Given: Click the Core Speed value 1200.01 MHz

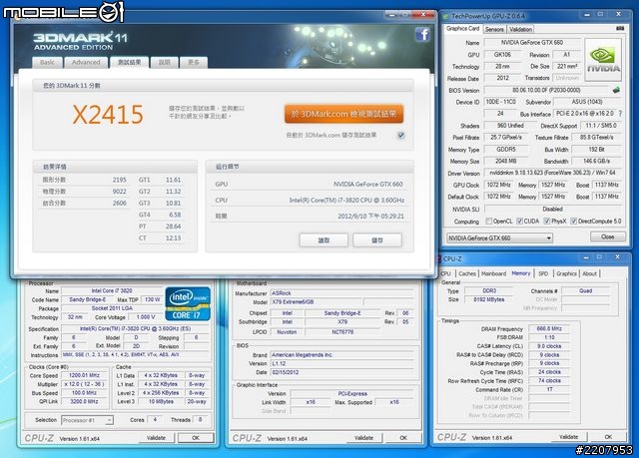Looking at the screenshot, I should coord(84,375).
